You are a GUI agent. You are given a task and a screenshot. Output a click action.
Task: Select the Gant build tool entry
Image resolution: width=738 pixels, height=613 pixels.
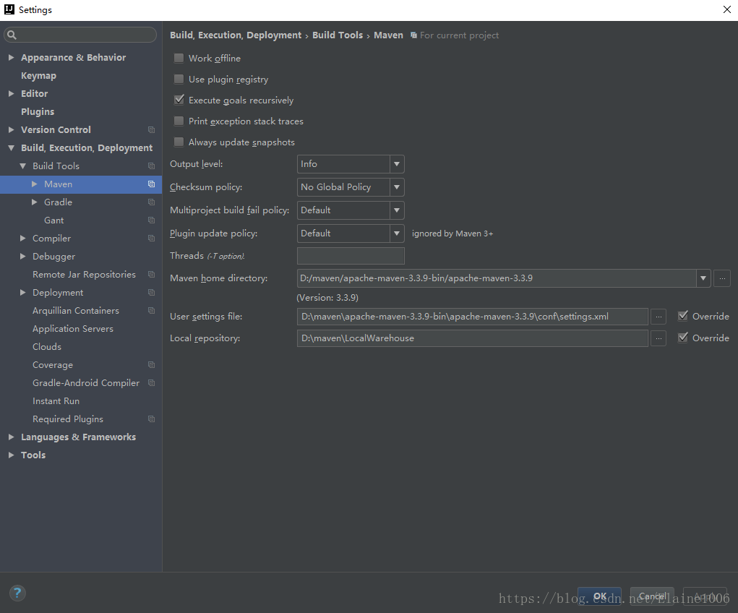click(x=54, y=220)
